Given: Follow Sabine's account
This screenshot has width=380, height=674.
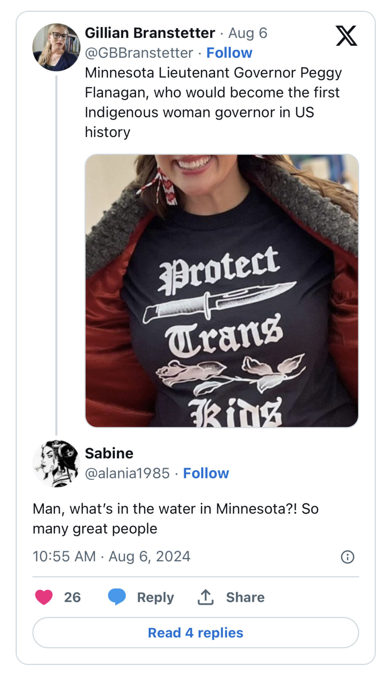Looking at the screenshot, I should 206,473.
